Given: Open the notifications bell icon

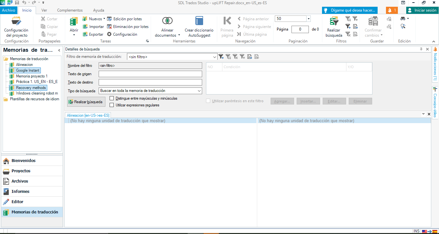Looking at the screenshot, I should [x=391, y=10].
